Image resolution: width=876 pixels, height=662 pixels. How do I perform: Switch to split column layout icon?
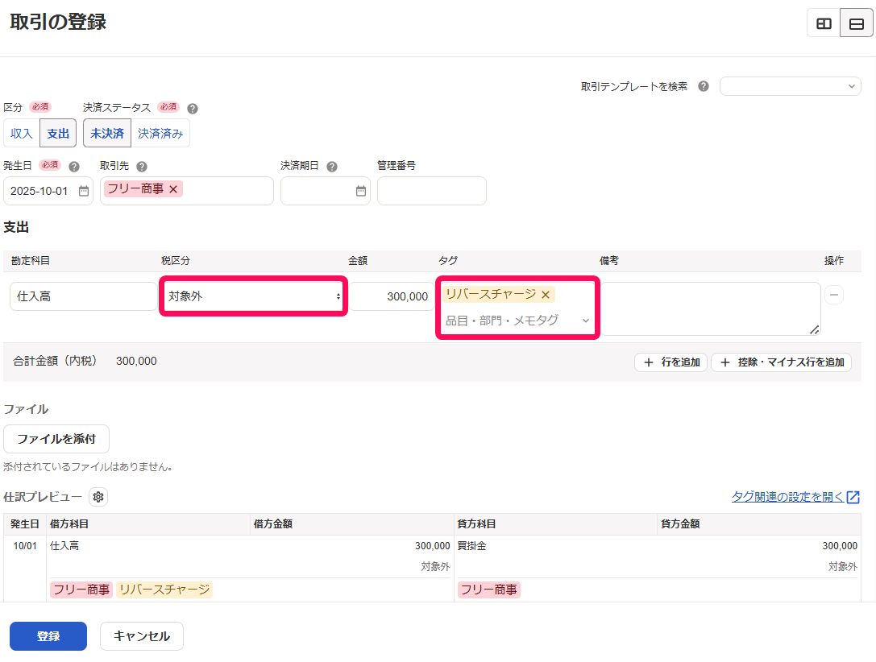pos(824,23)
